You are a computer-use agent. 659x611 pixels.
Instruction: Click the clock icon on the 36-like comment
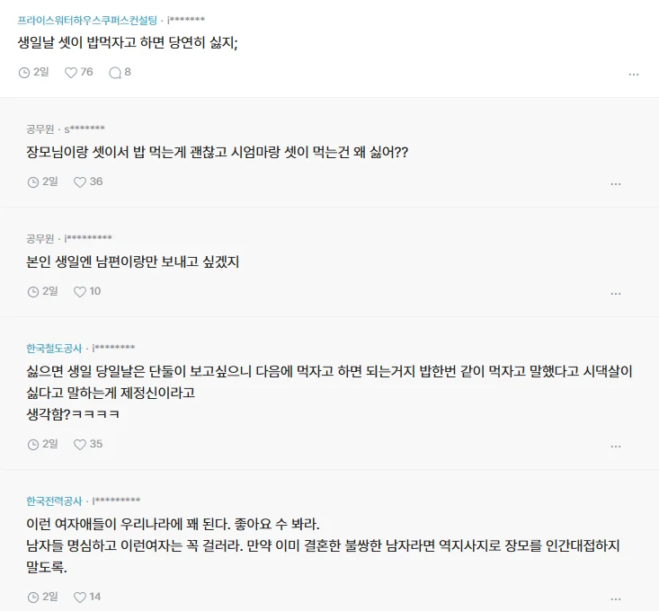pyautogui.click(x=33, y=182)
